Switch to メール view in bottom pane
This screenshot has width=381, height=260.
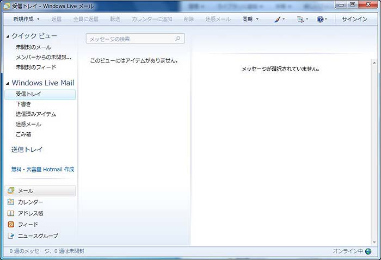pos(26,191)
